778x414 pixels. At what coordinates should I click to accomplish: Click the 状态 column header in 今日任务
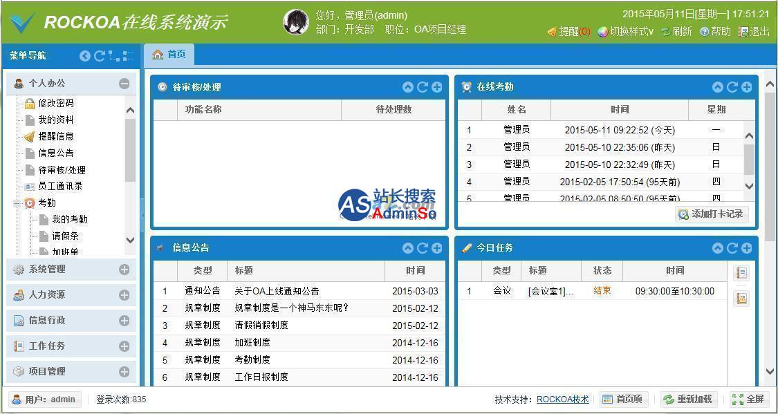602,271
